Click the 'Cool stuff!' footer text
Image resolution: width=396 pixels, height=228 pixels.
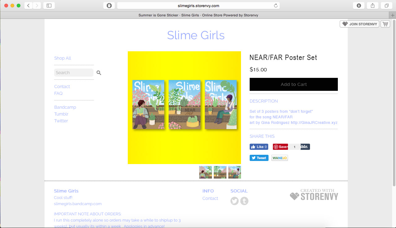(x=63, y=198)
